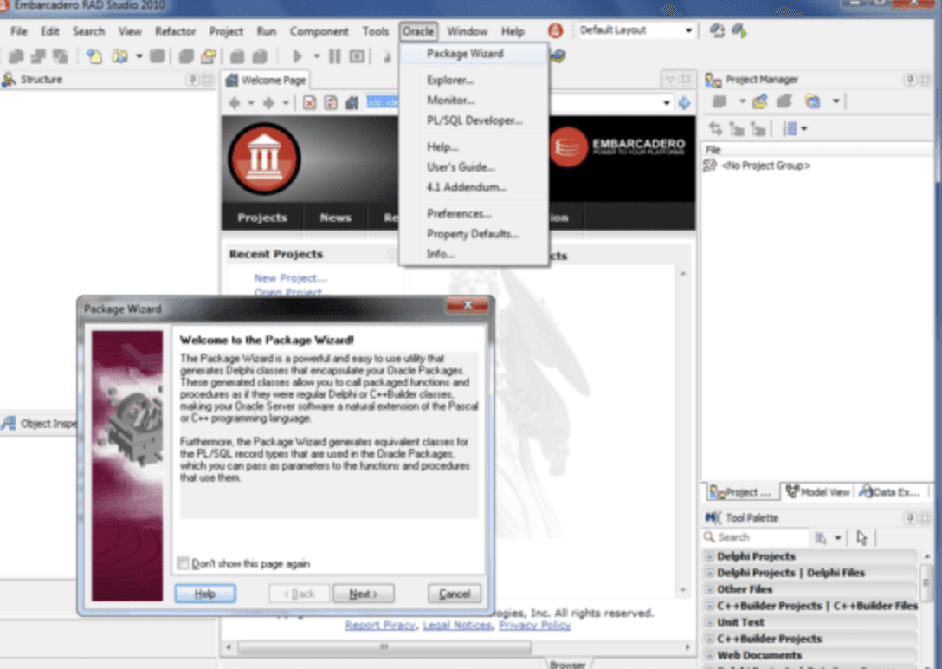The width and height of the screenshot is (942, 669).
Task: Go forward in the Welcome Page browser
Action: pos(268,103)
